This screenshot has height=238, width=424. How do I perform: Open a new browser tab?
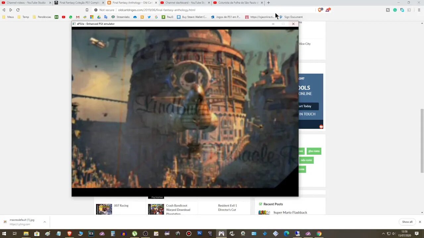point(268,3)
